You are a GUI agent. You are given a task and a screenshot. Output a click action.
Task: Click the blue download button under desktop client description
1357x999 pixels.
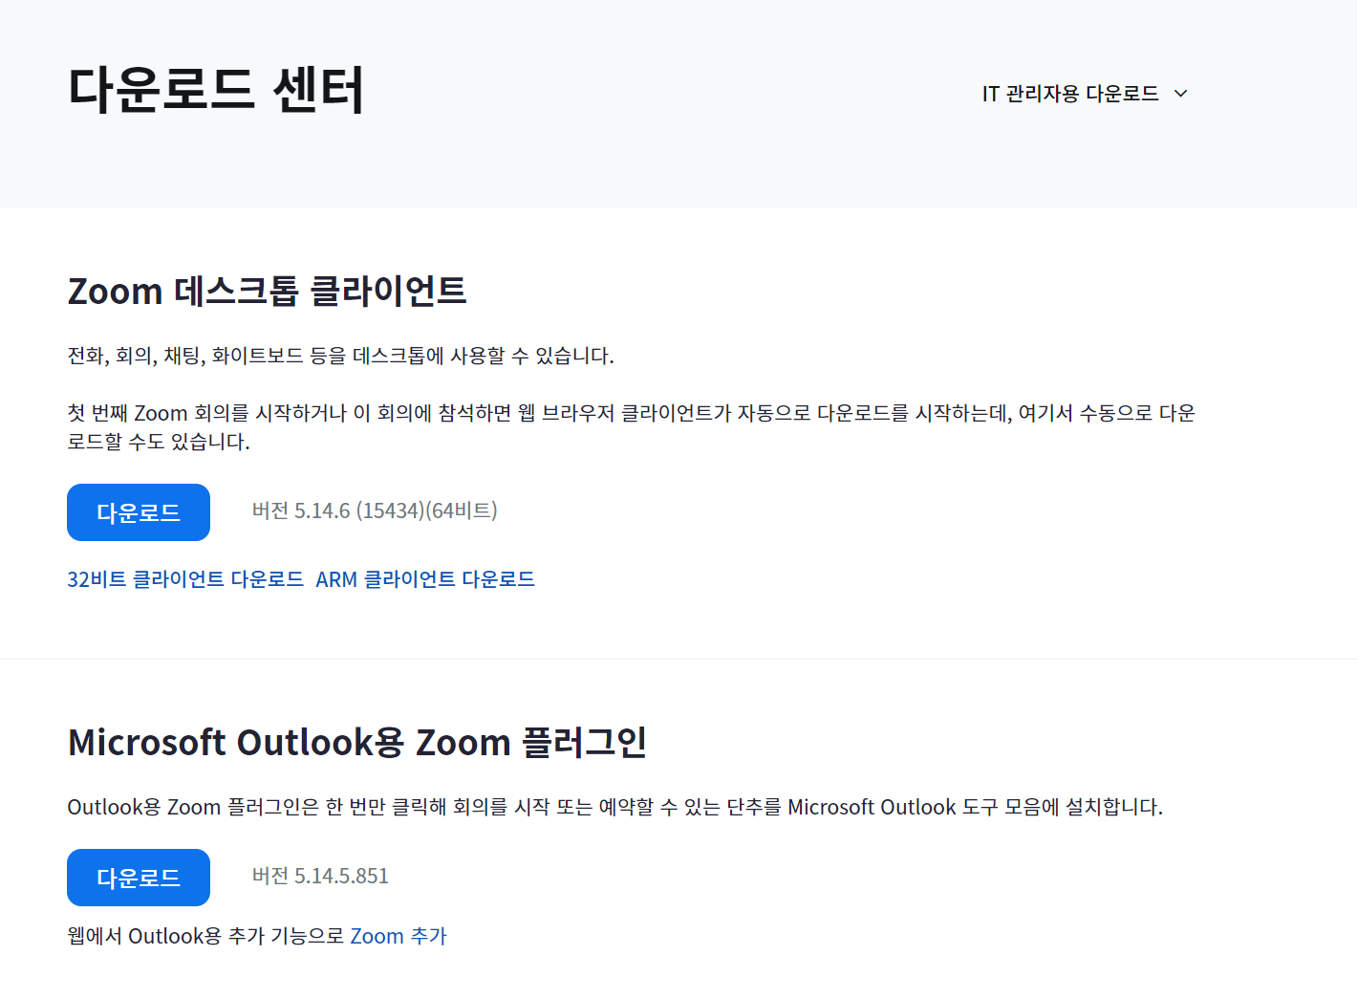[138, 511]
